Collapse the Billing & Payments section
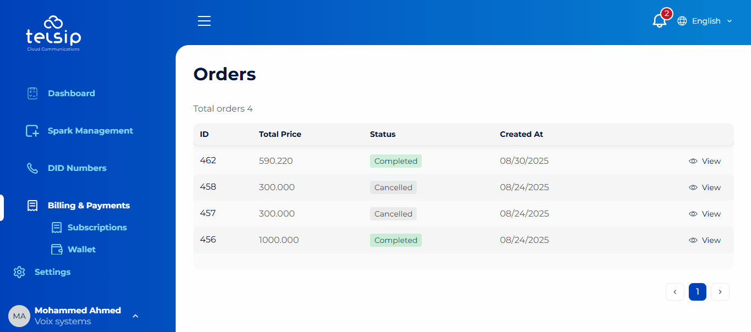This screenshot has width=751, height=332. [88, 206]
